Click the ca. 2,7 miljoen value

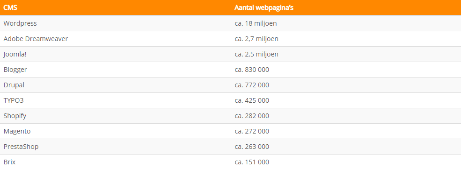pyautogui.click(x=256, y=39)
